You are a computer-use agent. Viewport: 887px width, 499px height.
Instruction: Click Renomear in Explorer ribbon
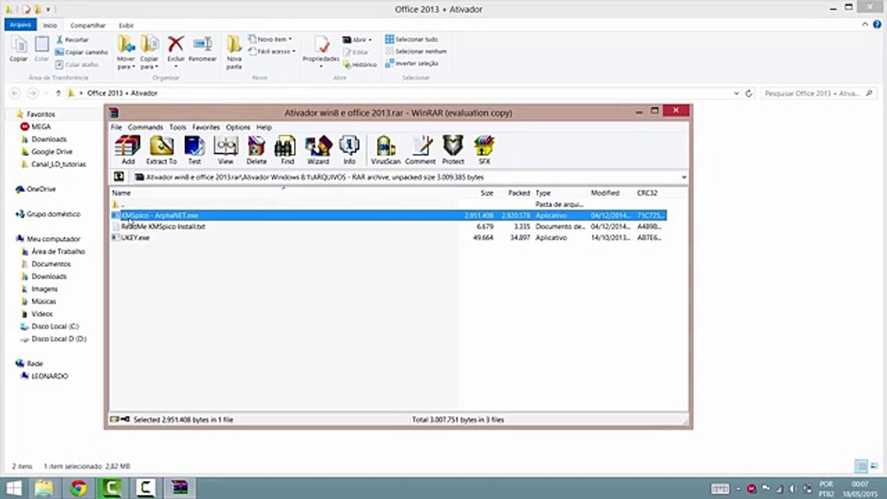202,49
